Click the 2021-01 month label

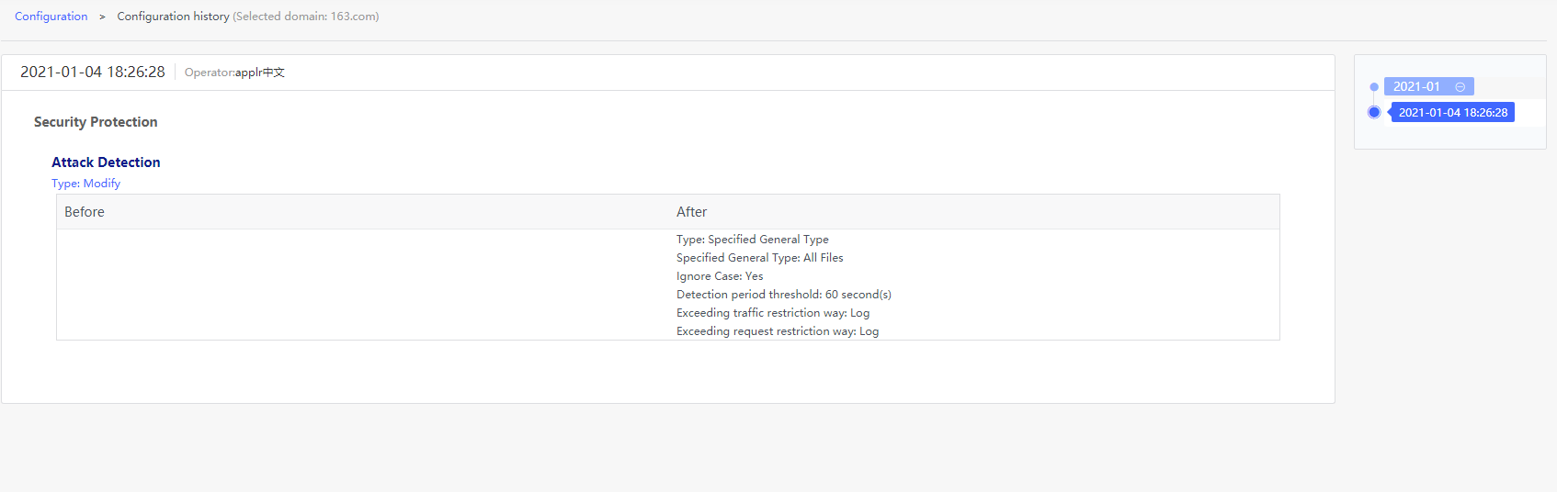click(1416, 87)
